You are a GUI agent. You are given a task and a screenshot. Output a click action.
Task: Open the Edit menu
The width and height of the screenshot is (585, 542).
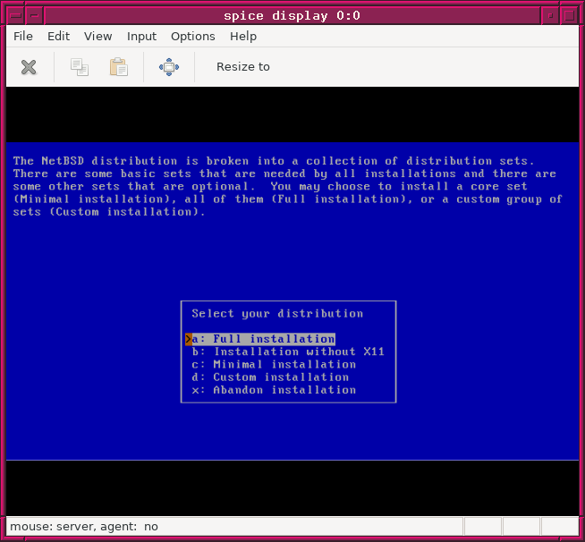tap(58, 37)
